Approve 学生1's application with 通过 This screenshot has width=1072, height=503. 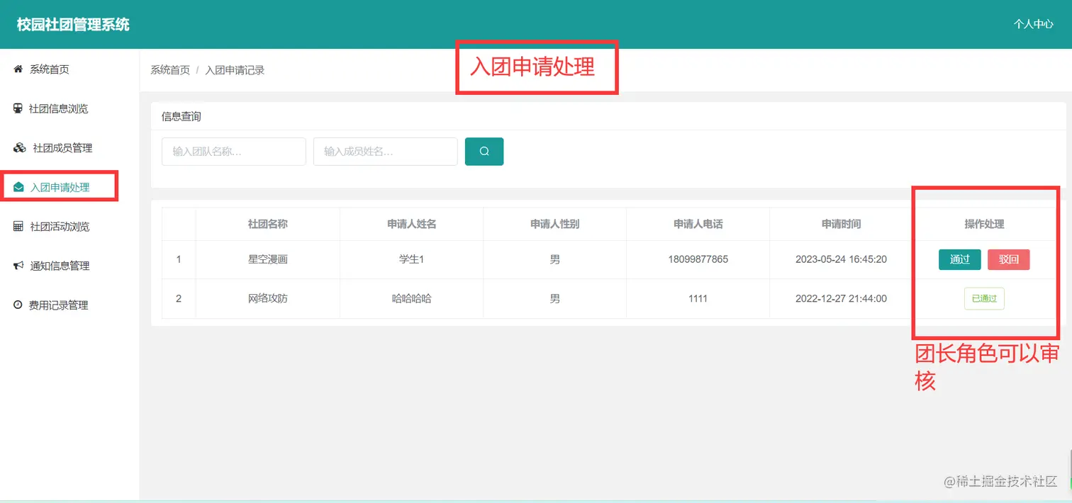click(x=959, y=259)
